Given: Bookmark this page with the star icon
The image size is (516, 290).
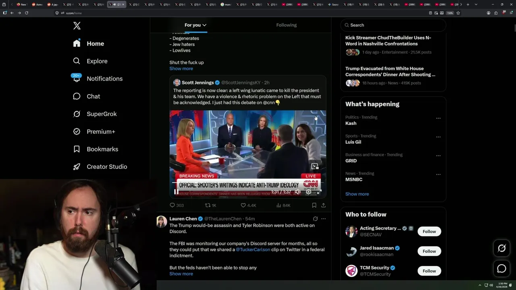Looking at the screenshot, I should pos(458,13).
